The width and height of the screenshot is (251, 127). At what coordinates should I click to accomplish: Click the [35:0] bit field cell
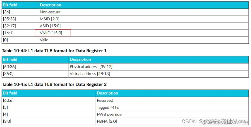pos(35,74)
